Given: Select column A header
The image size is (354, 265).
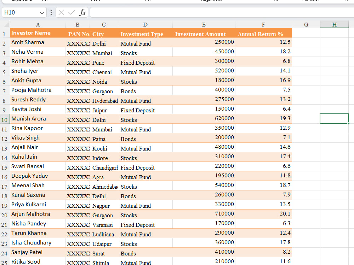Looking at the screenshot, I should pos(38,25).
